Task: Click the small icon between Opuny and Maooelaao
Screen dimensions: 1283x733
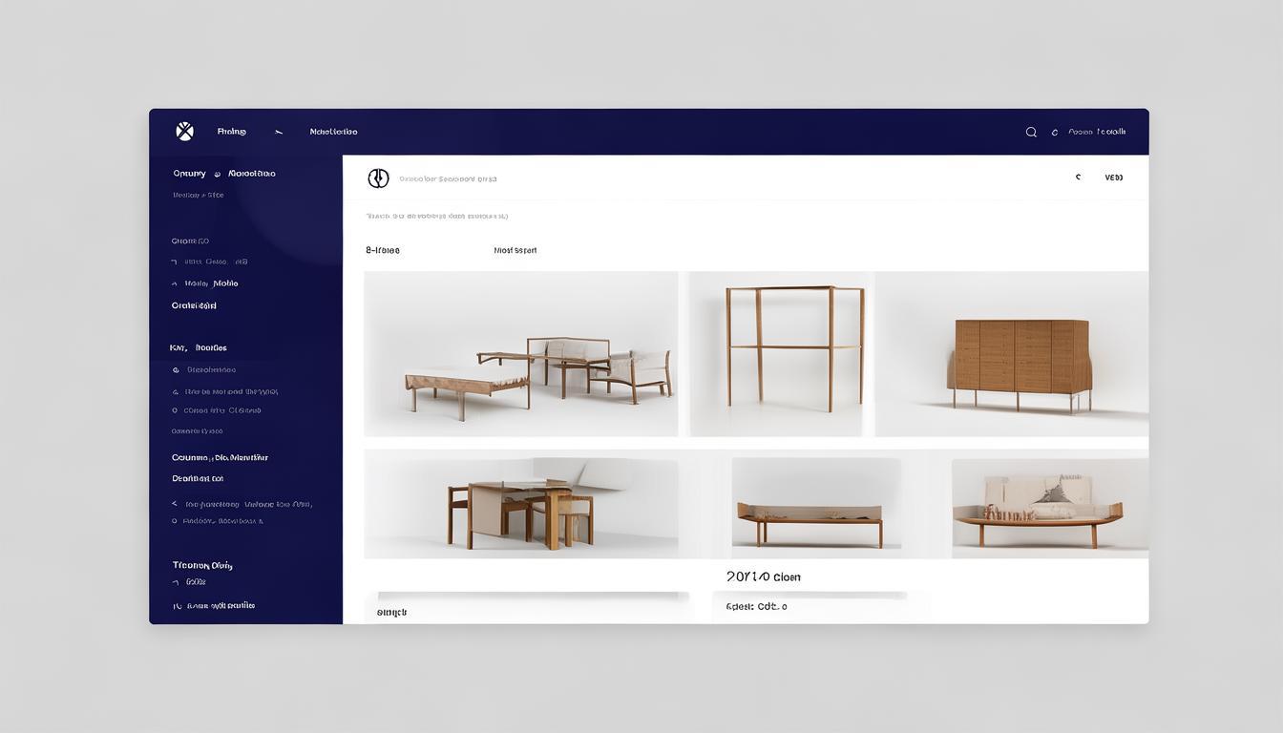Action: [218, 175]
